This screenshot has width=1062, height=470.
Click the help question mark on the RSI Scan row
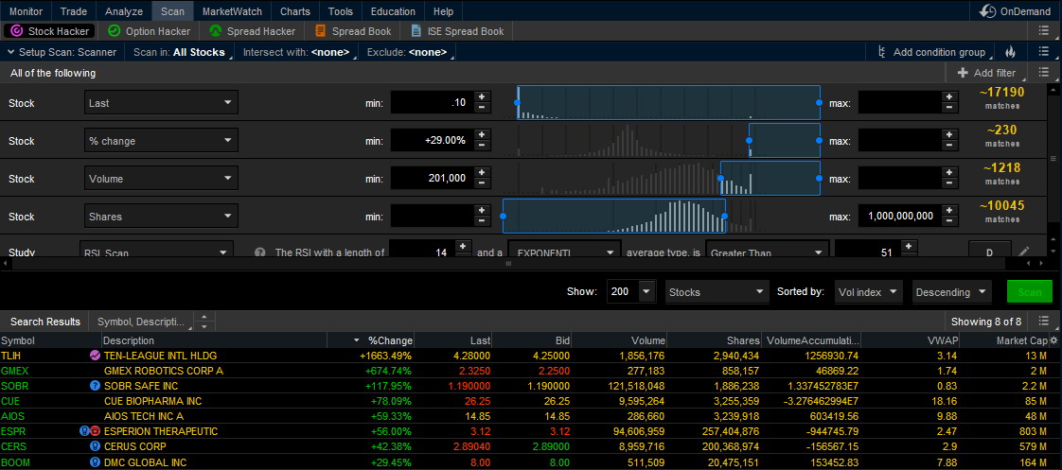point(259,252)
